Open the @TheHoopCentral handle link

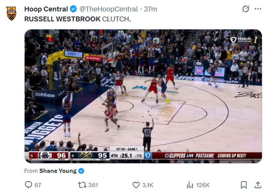[x=108, y=9]
